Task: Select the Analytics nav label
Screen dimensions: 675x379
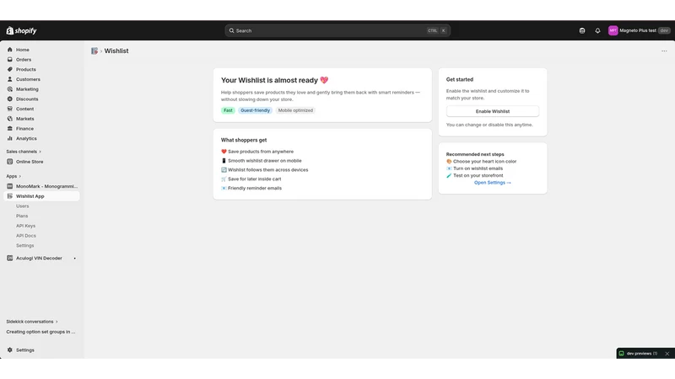Action: (x=26, y=138)
